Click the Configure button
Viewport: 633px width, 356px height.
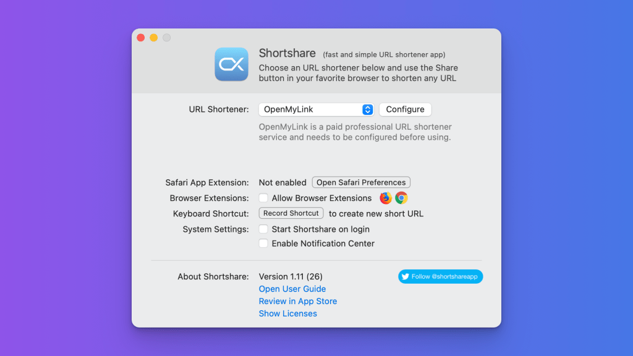(x=405, y=109)
